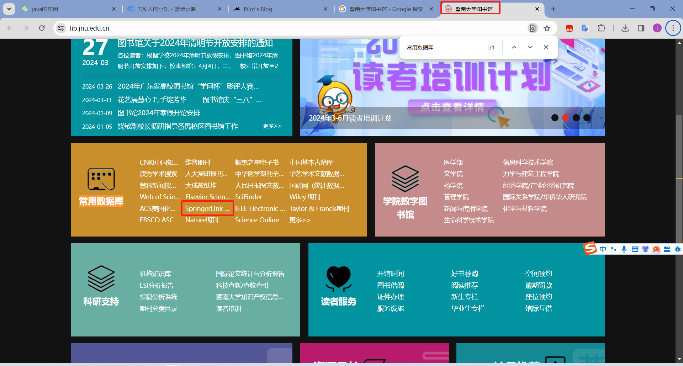The width and height of the screenshot is (683, 366).
Task: Reload the page with refresh icon
Action: point(42,28)
